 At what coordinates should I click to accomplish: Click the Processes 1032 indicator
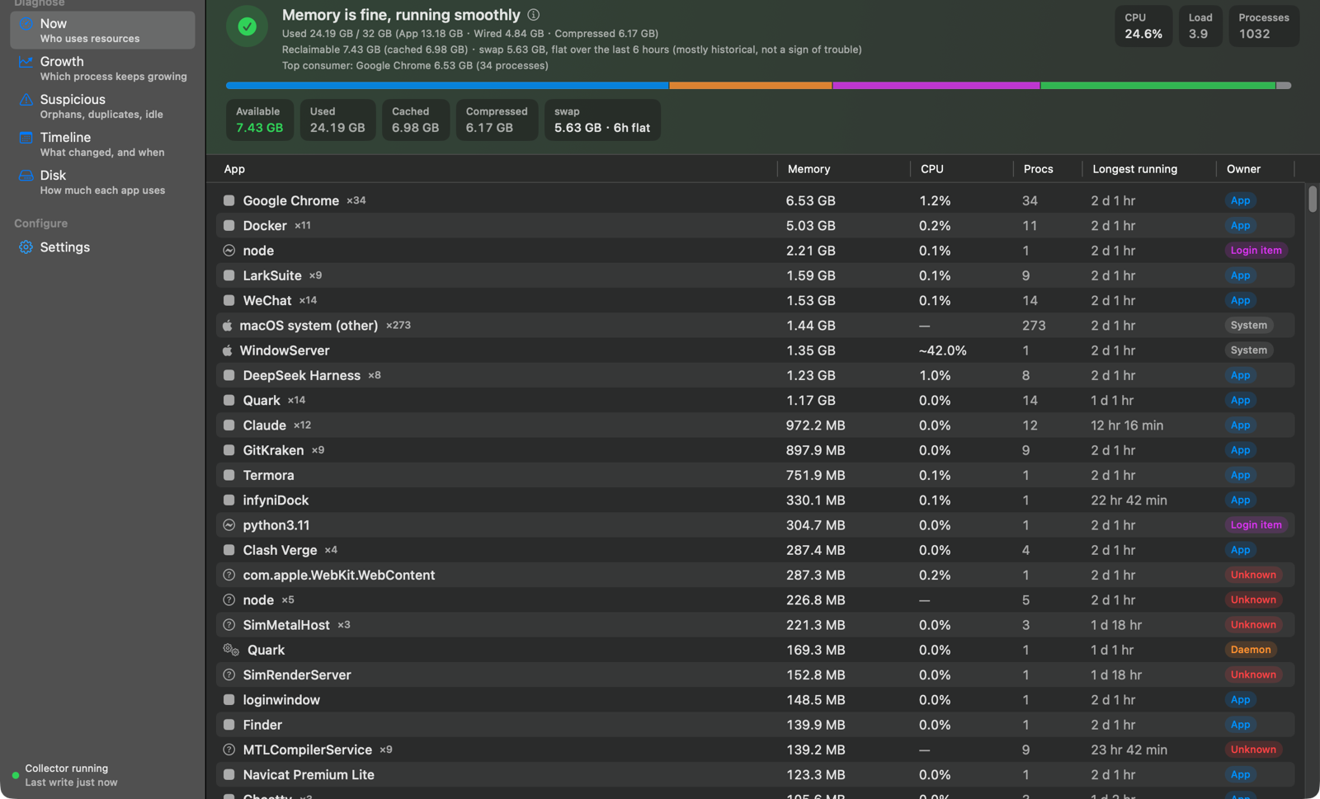(x=1263, y=26)
